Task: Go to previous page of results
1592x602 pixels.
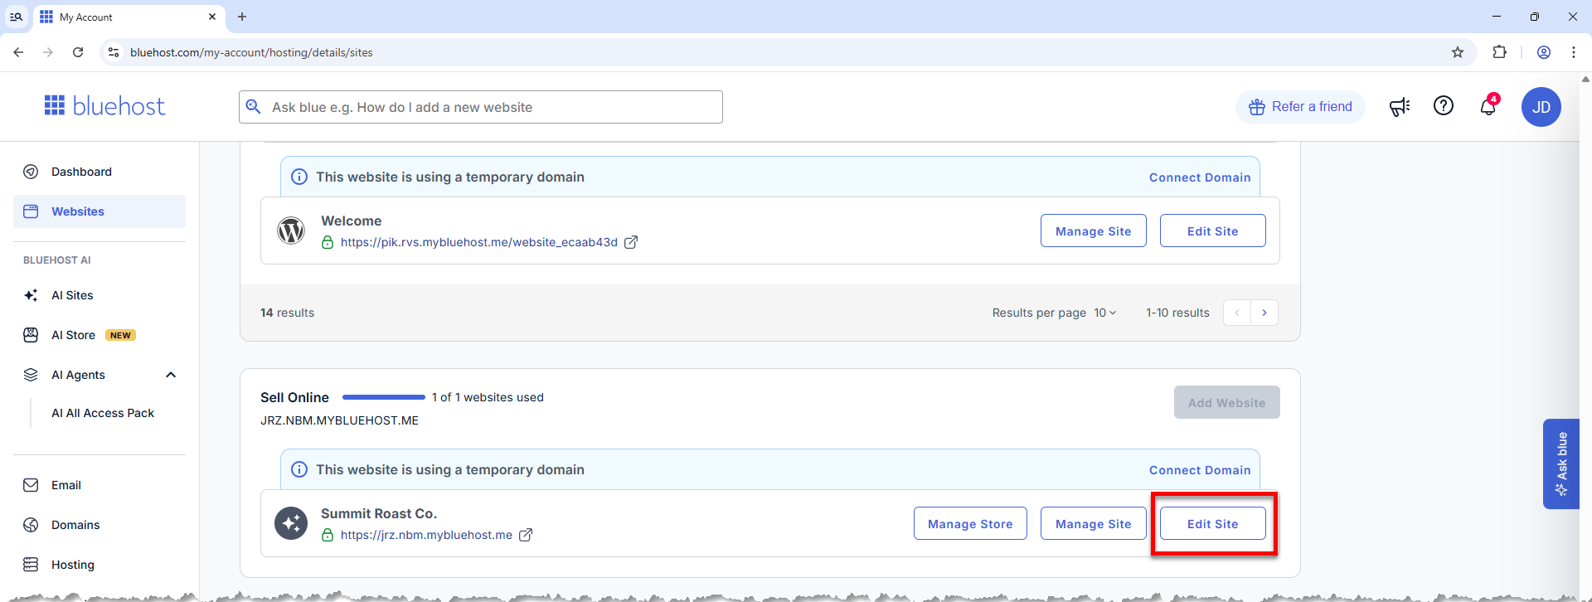Action: pos(1237,313)
